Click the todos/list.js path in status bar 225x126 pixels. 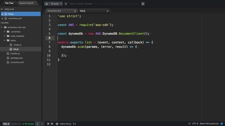65,124
